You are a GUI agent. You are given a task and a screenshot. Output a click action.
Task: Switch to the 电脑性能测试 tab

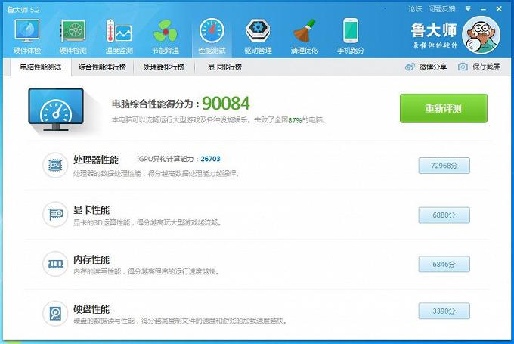tap(40, 67)
